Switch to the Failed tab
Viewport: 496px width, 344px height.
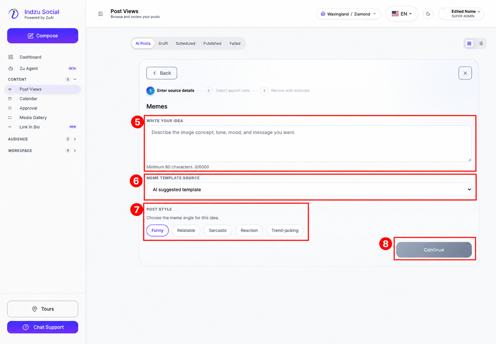[x=235, y=43]
